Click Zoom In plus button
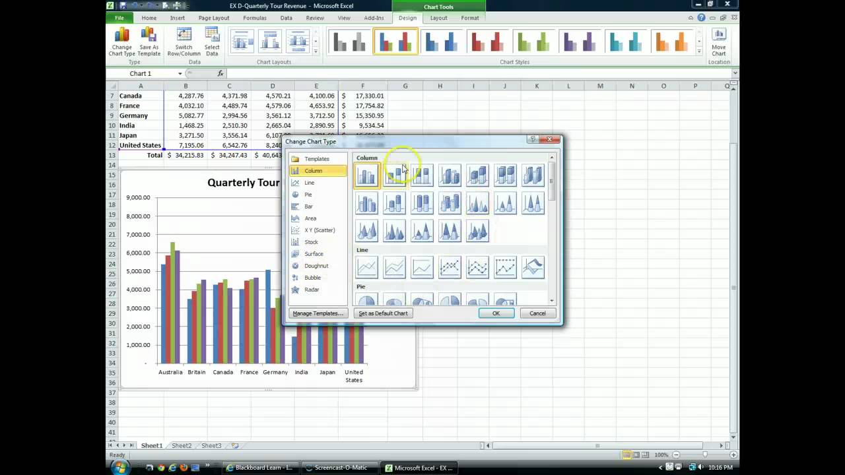Viewport: 845px width, 475px height. (x=733, y=455)
